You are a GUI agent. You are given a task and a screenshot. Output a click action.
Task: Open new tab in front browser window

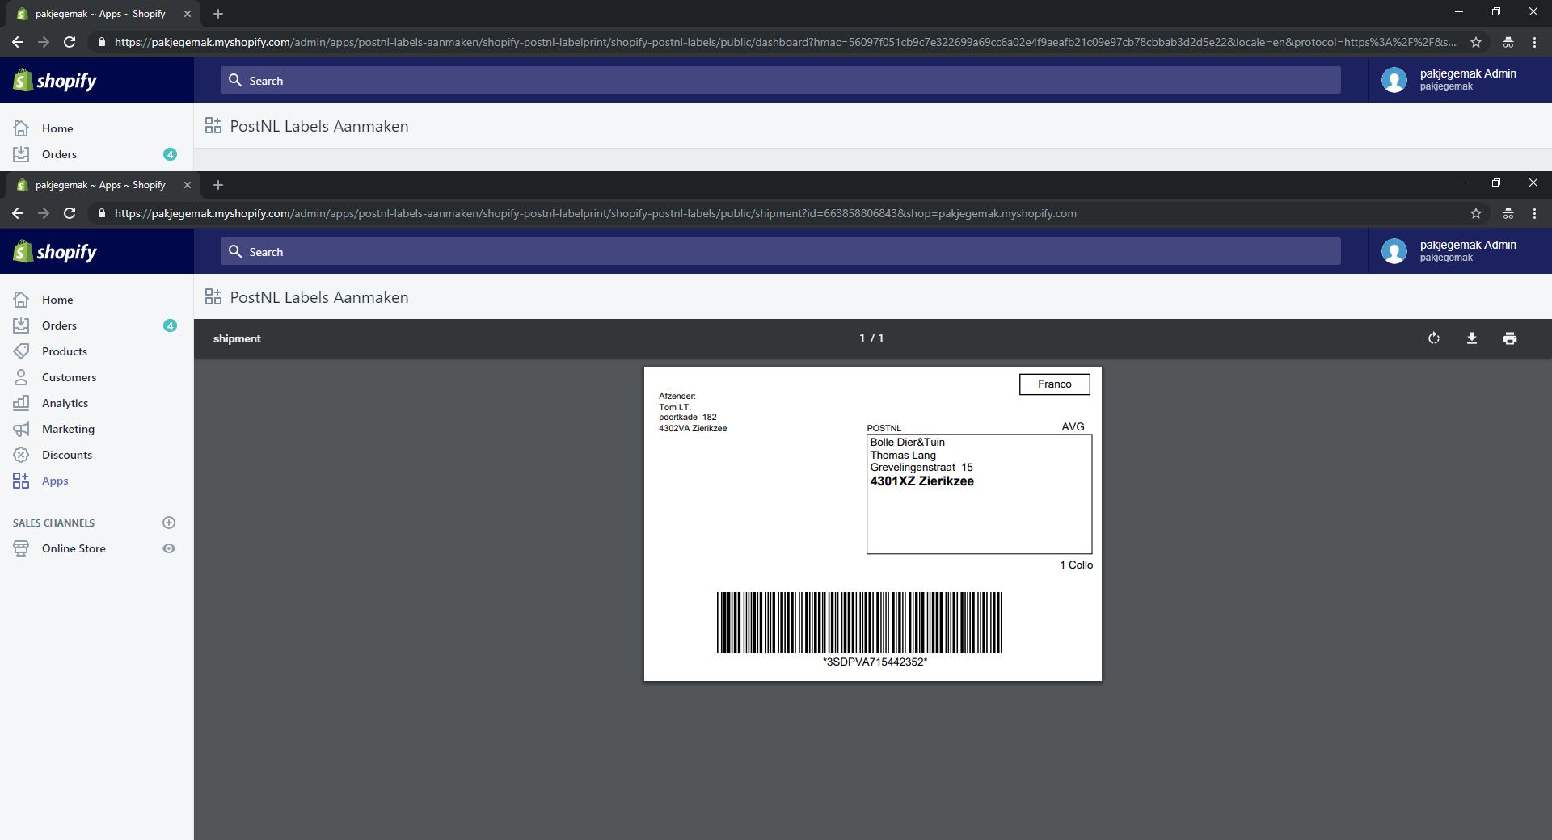(218, 185)
